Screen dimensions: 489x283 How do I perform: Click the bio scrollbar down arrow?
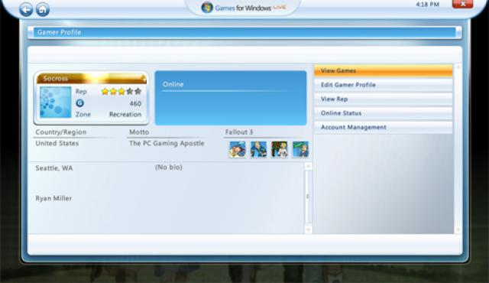click(x=308, y=229)
